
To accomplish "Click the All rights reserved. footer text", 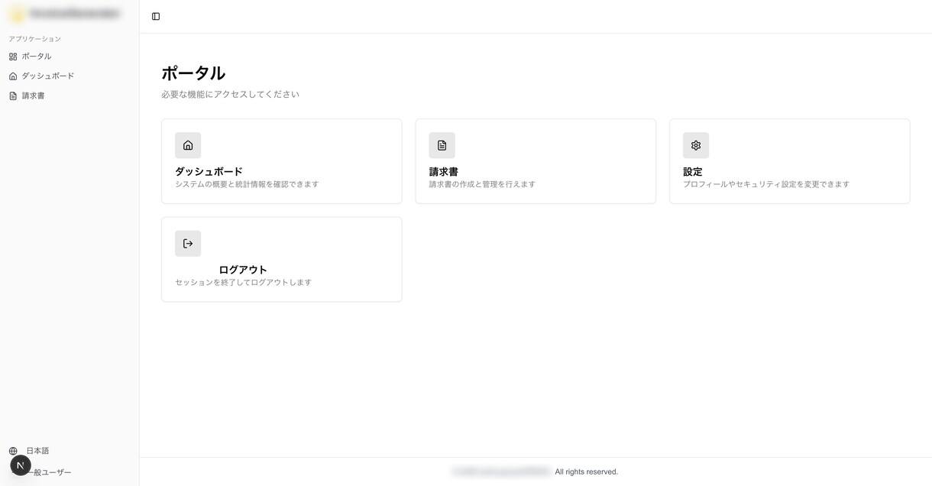I will [587, 471].
